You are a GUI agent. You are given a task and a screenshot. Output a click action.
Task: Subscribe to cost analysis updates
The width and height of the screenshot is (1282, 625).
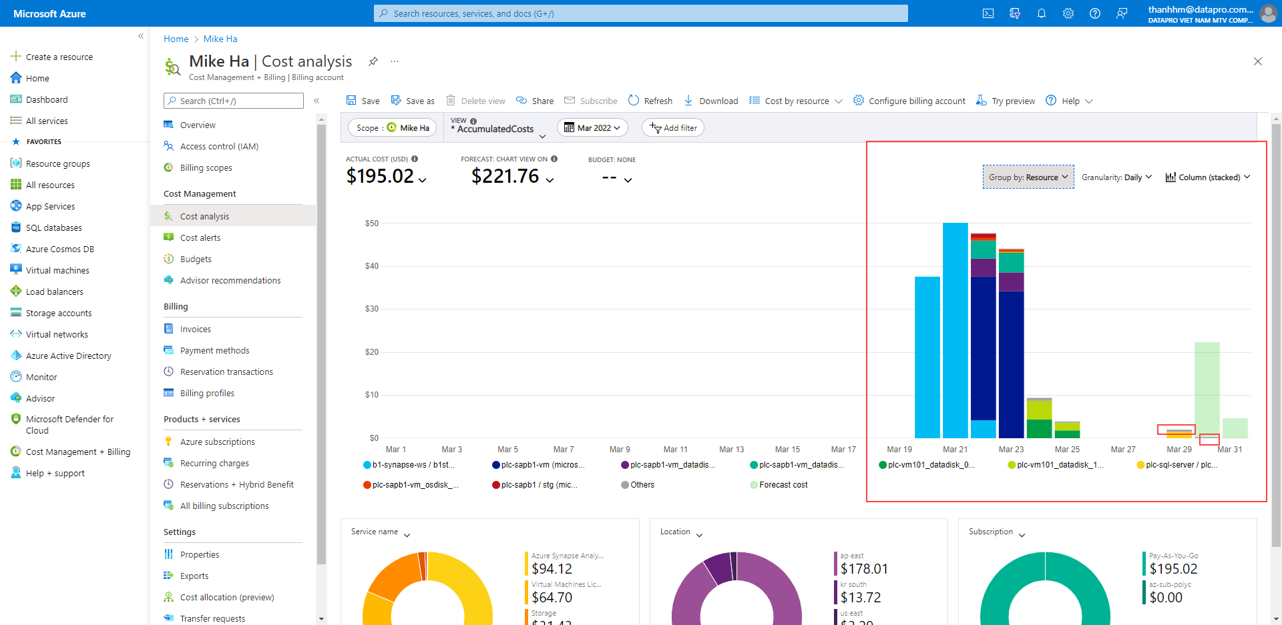590,100
